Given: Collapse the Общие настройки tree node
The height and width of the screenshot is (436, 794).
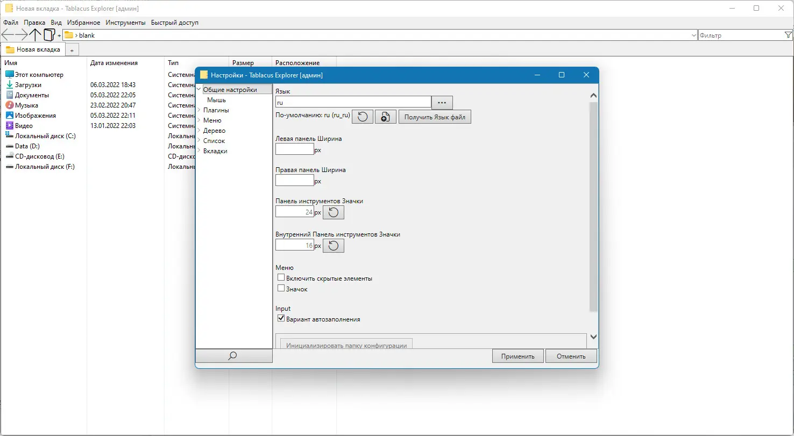Looking at the screenshot, I should [x=199, y=90].
